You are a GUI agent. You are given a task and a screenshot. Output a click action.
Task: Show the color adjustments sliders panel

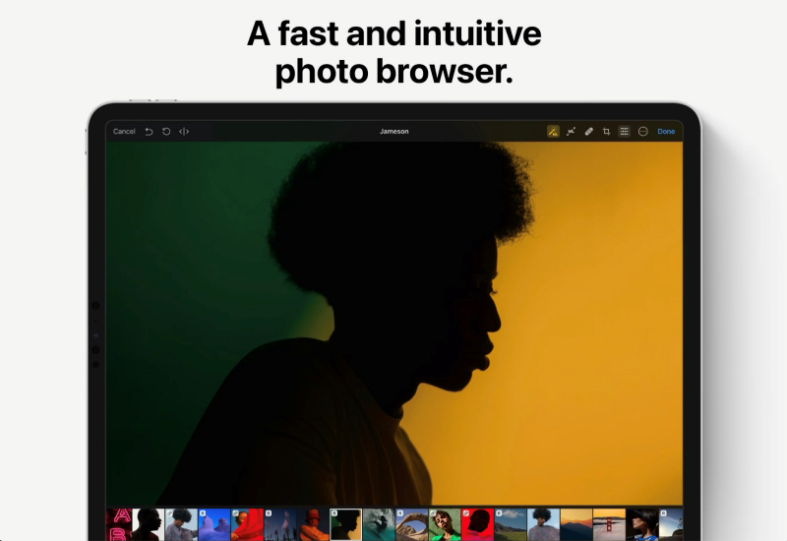coord(625,132)
